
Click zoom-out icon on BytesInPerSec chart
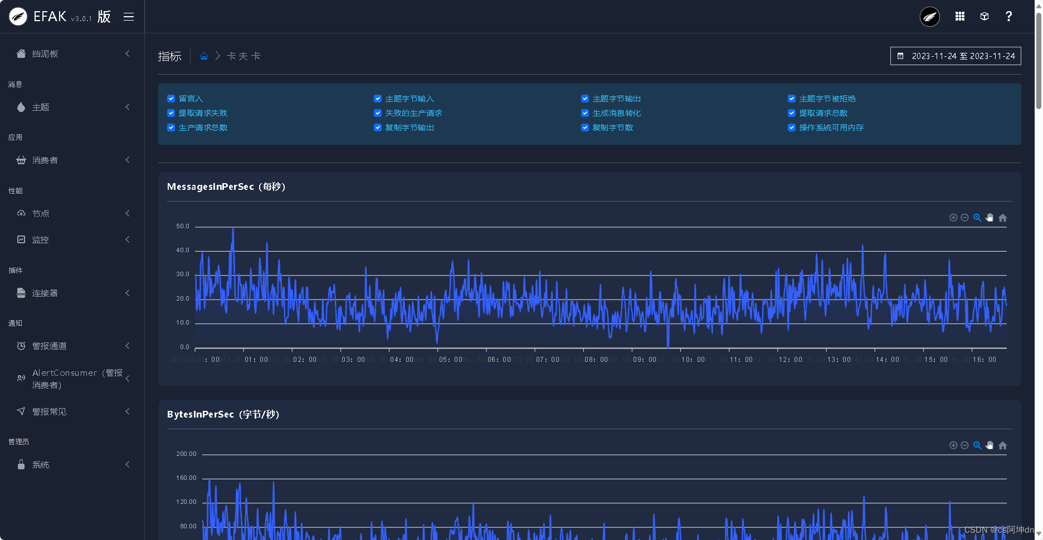point(965,445)
